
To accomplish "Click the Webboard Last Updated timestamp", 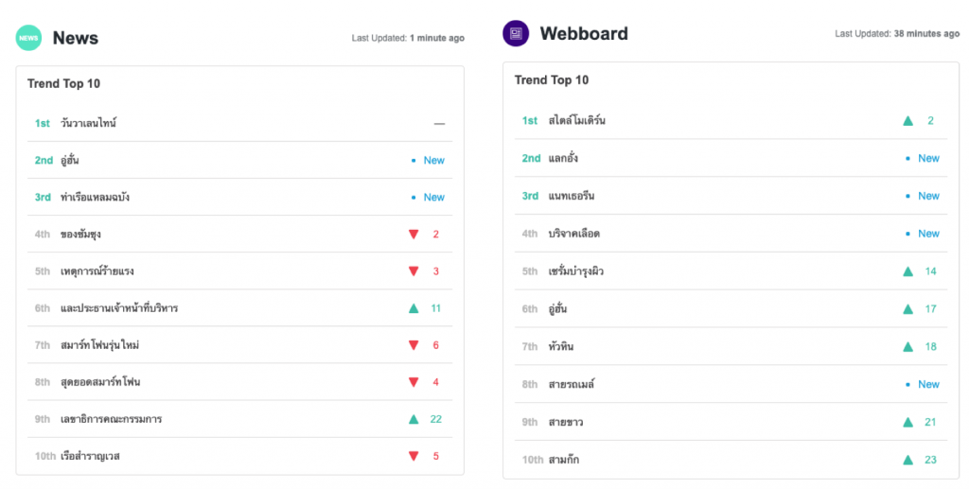I will tap(897, 34).
